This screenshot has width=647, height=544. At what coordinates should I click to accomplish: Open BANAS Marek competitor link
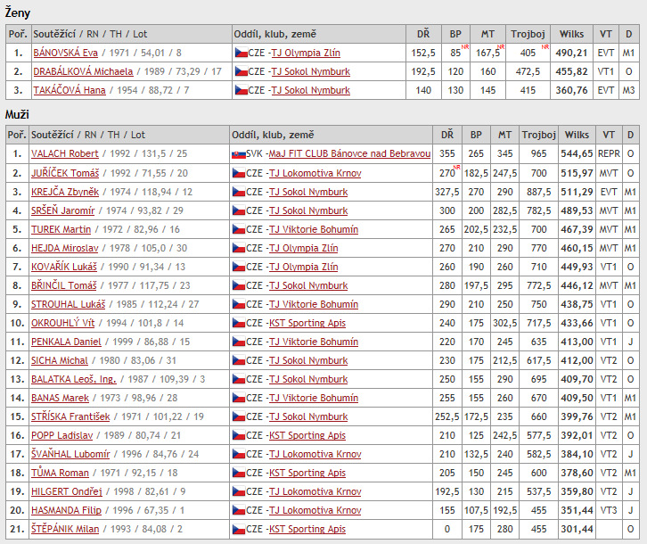(x=60, y=398)
